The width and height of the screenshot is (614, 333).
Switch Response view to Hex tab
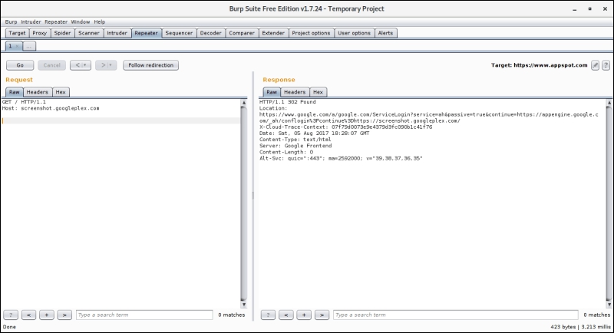coord(318,92)
